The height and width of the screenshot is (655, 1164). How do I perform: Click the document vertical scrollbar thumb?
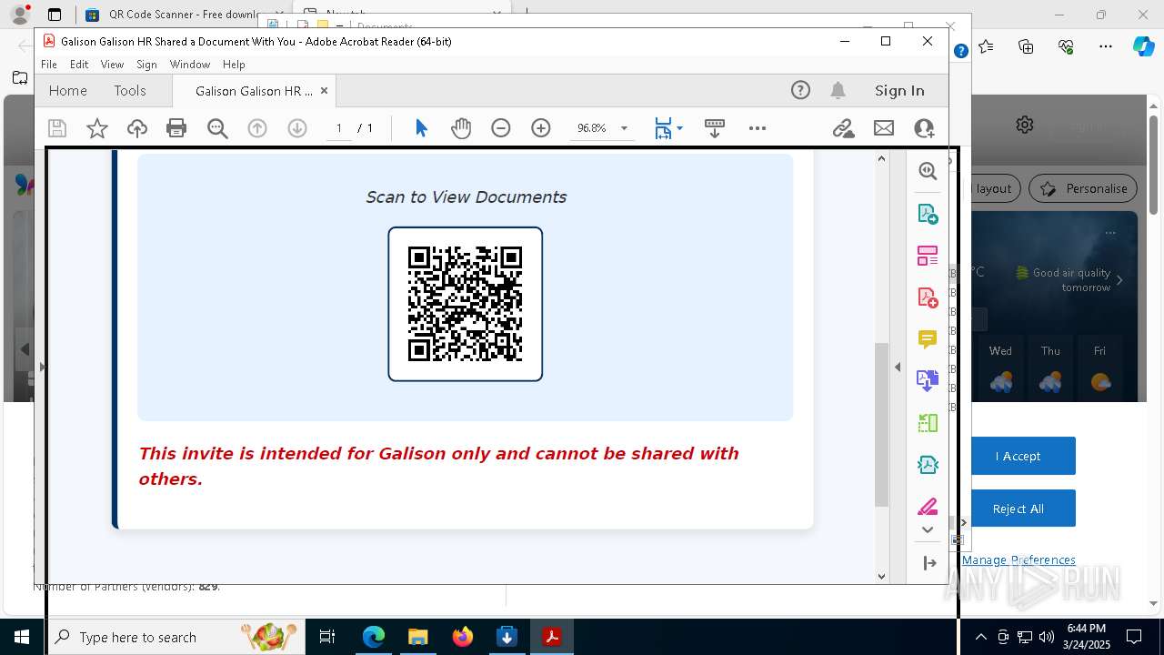tap(881, 424)
